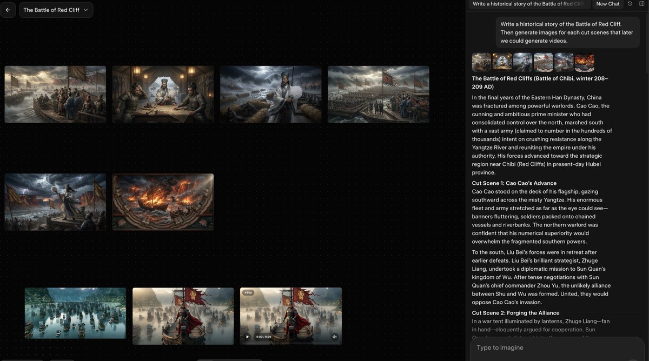Viewport: 649px width, 361px height.
Task: Select the war tent lantern canvas image
Action: tap(163, 94)
